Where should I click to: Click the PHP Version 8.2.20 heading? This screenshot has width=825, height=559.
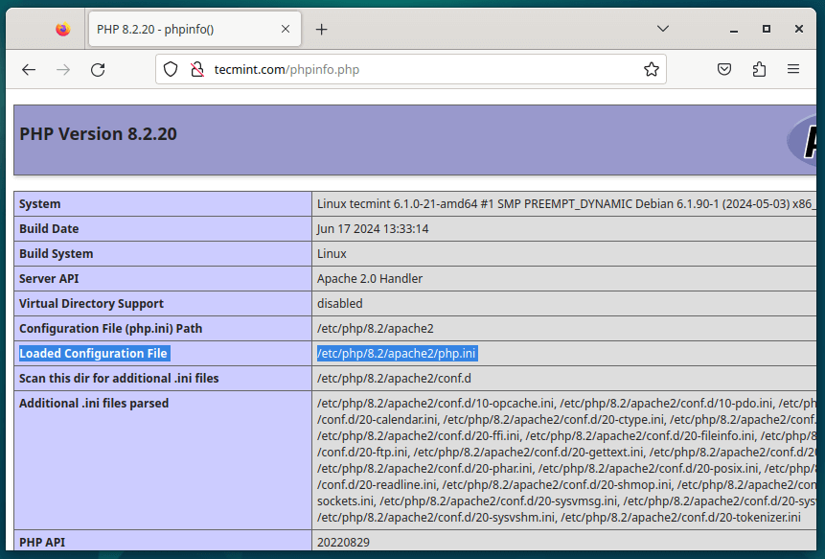point(97,133)
